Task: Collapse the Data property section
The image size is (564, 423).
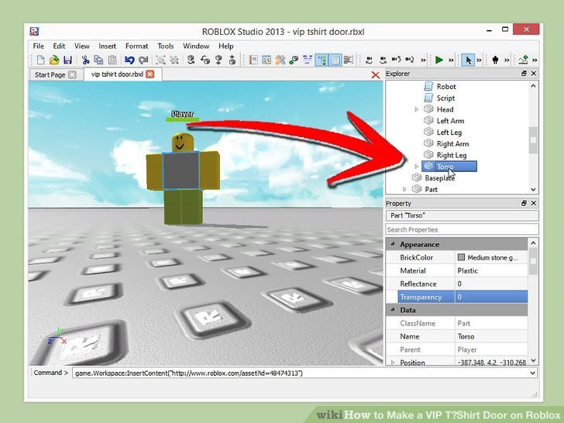Action: 393,310
